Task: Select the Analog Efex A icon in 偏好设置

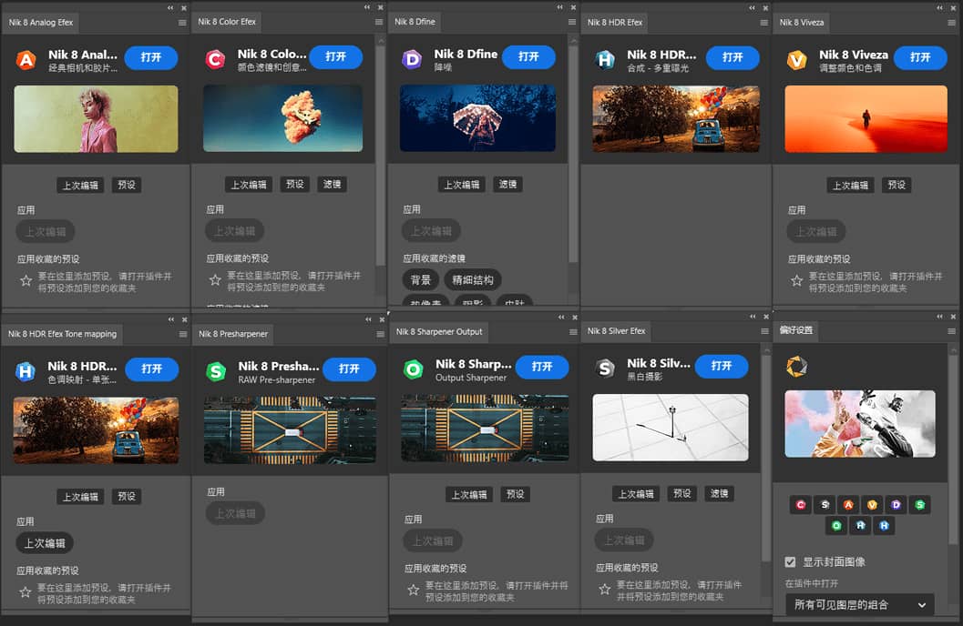Action: coord(848,505)
